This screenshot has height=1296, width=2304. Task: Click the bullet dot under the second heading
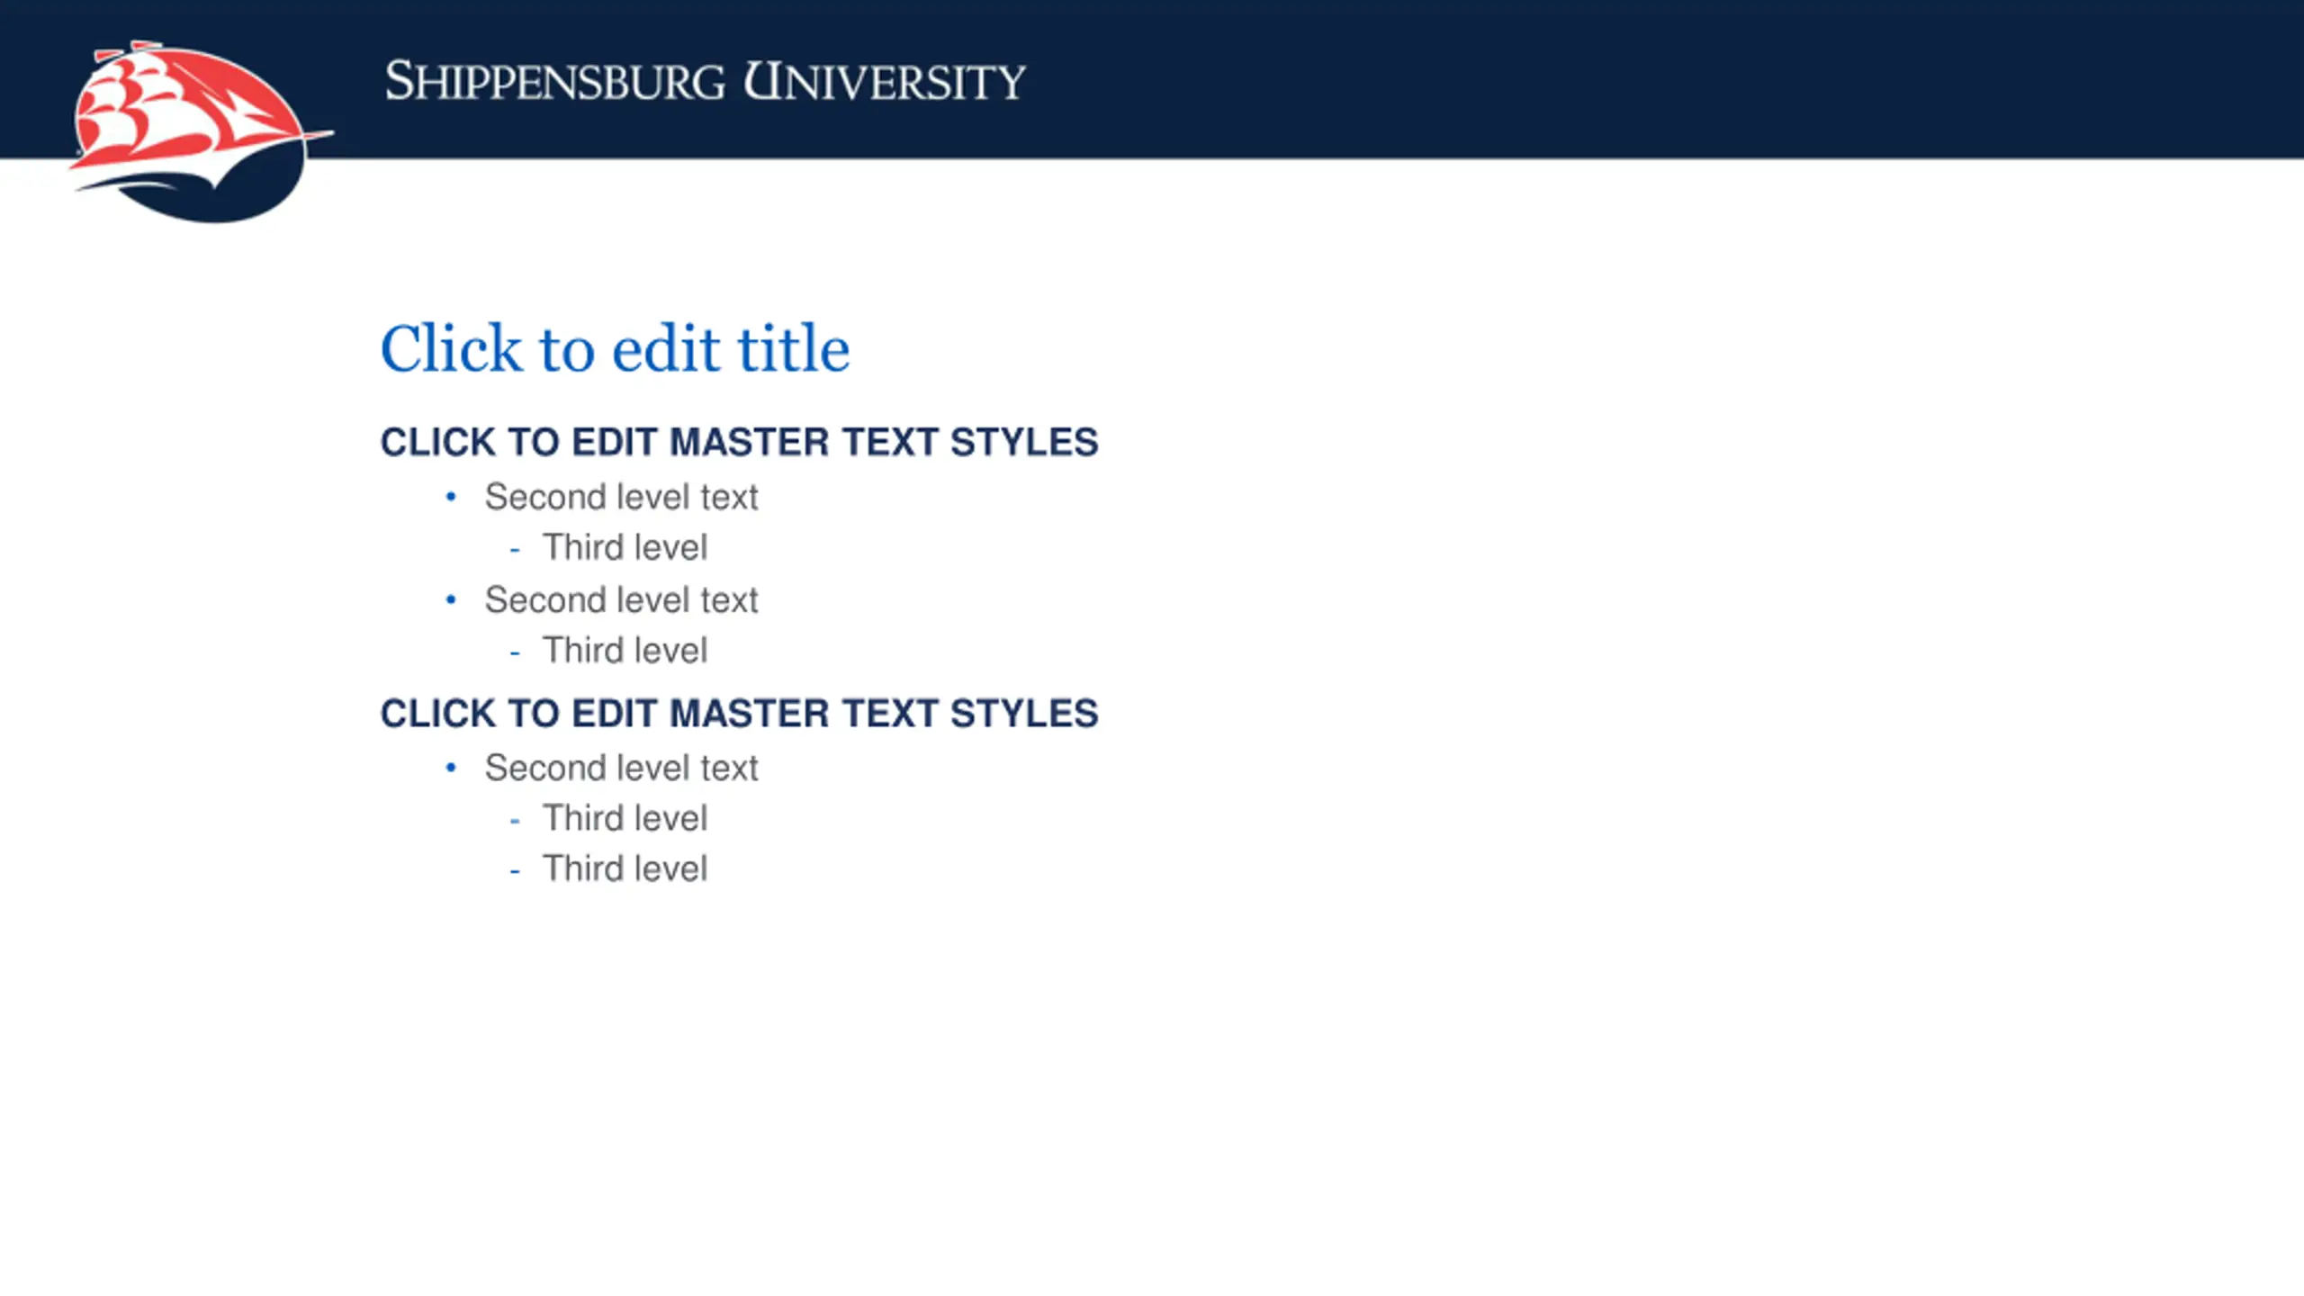point(451,768)
